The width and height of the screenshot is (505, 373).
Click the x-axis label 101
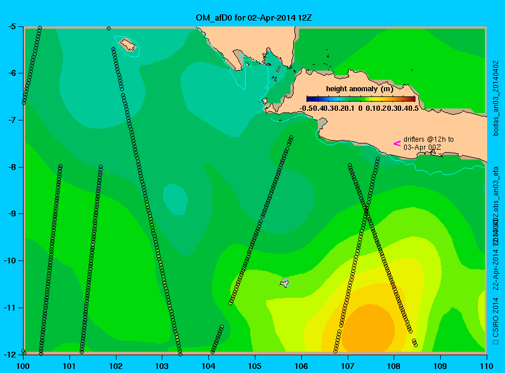69,366
